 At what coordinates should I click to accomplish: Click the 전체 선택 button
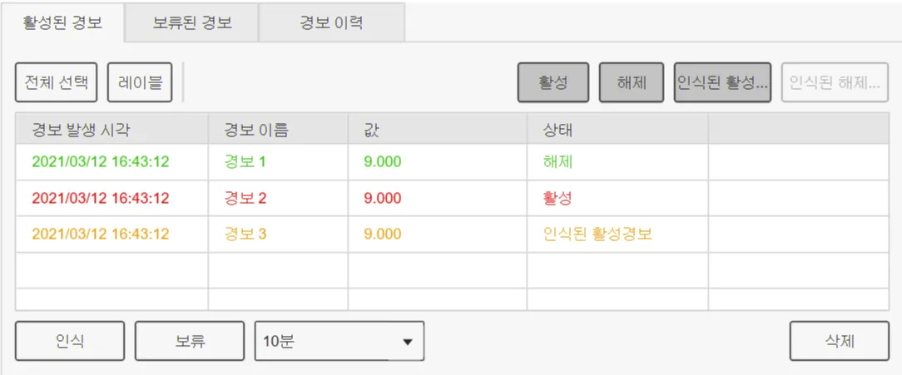(x=57, y=83)
